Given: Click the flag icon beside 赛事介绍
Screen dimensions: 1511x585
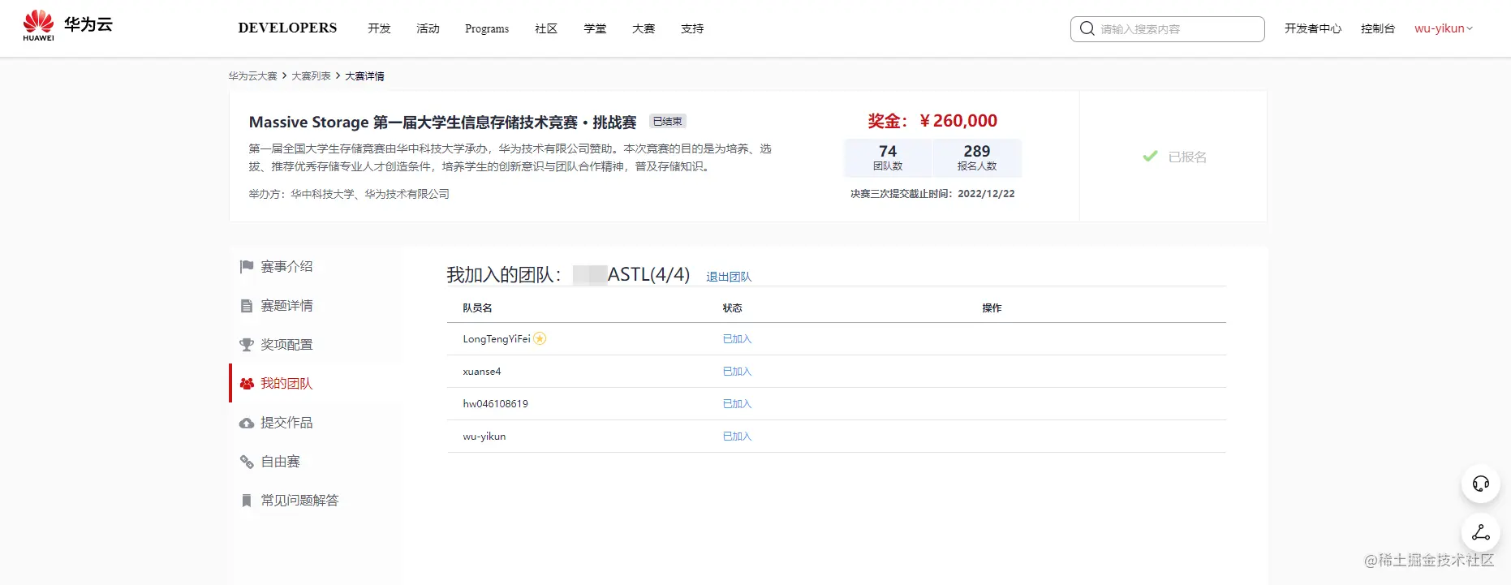Looking at the screenshot, I should pyautogui.click(x=247, y=266).
